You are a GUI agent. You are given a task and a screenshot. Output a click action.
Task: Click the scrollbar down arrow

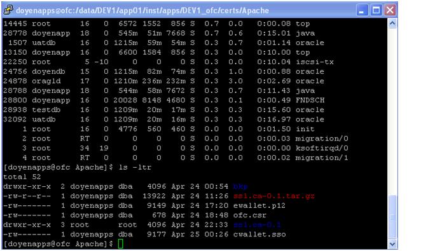pyautogui.click(x=392, y=244)
